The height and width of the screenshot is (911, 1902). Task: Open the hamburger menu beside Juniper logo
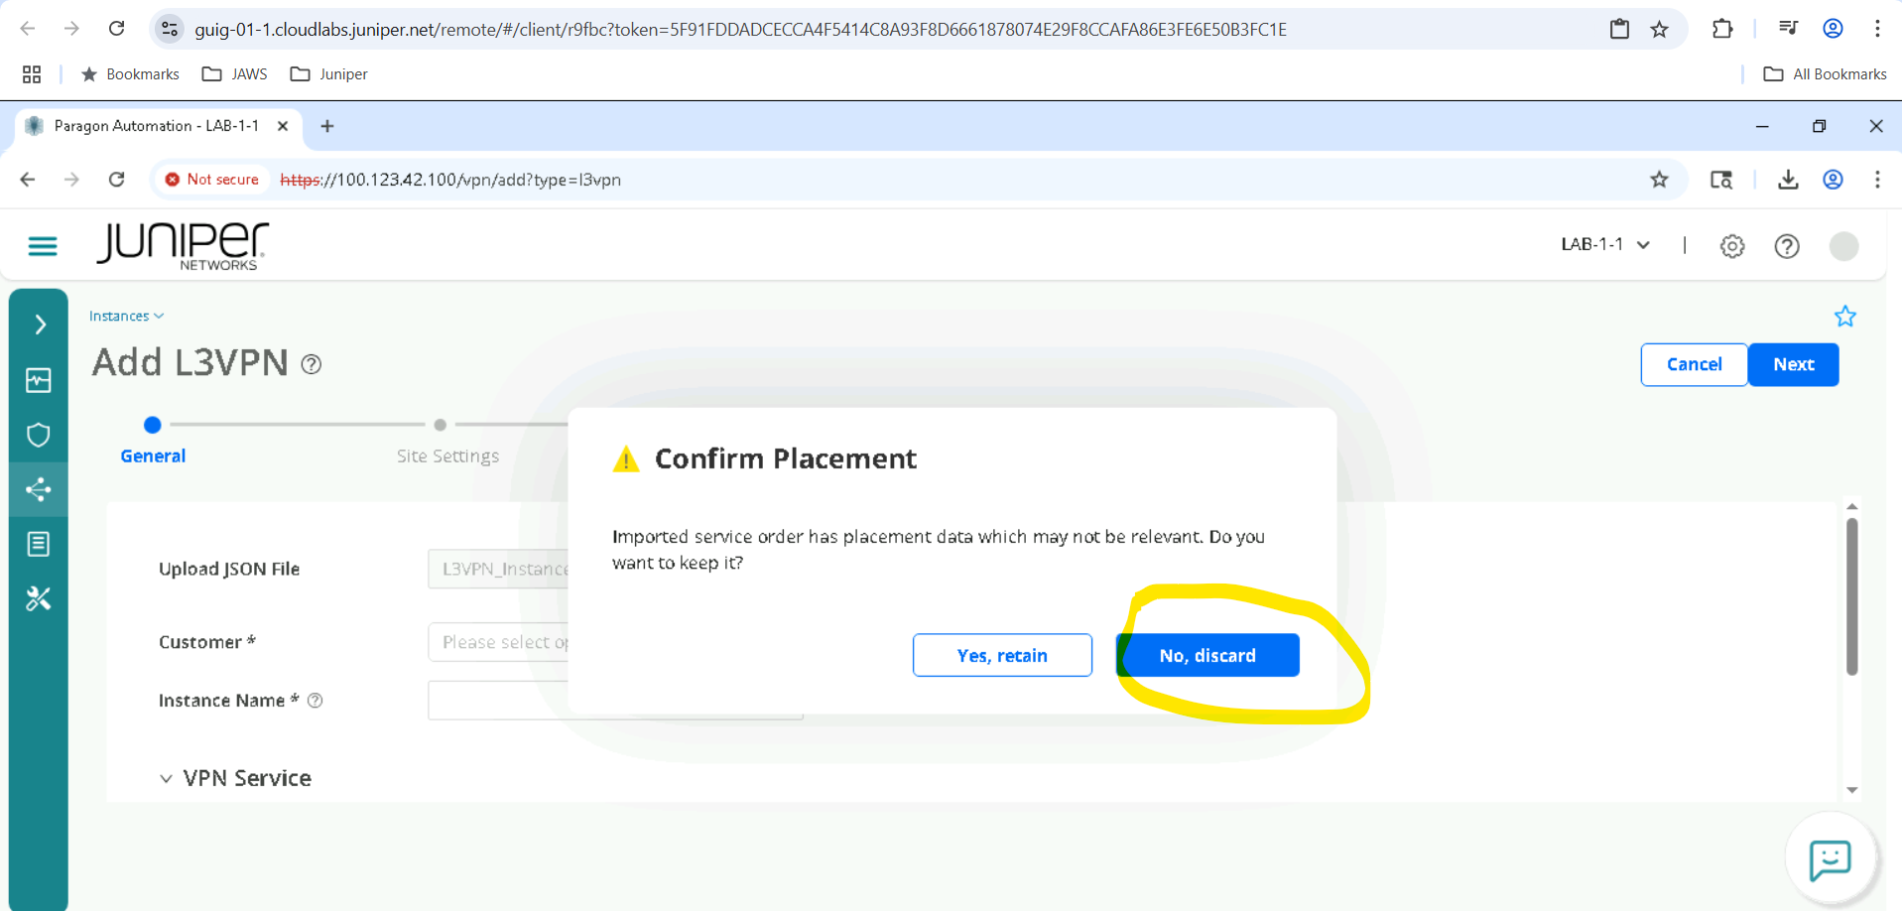click(42, 246)
